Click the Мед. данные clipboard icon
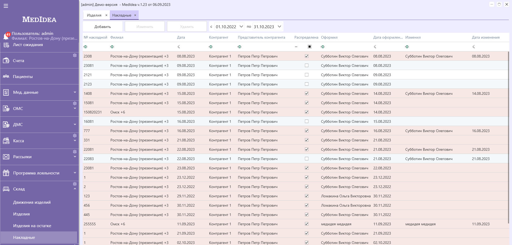This screenshot has height=245, width=512. (x=6, y=92)
